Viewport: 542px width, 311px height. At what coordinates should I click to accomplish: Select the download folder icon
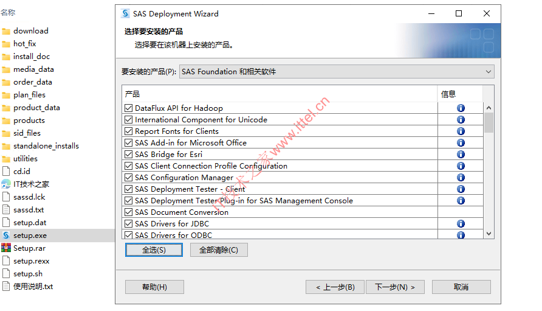click(x=6, y=31)
